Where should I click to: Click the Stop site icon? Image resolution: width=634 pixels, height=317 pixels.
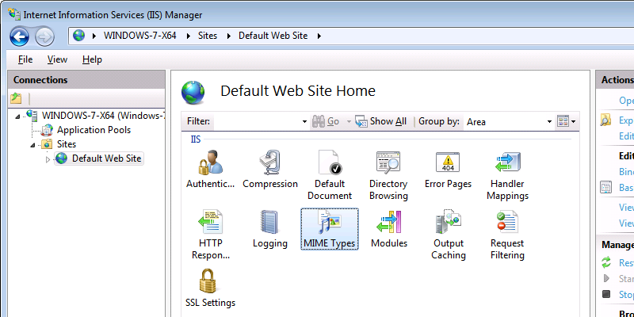pyautogui.click(x=605, y=294)
